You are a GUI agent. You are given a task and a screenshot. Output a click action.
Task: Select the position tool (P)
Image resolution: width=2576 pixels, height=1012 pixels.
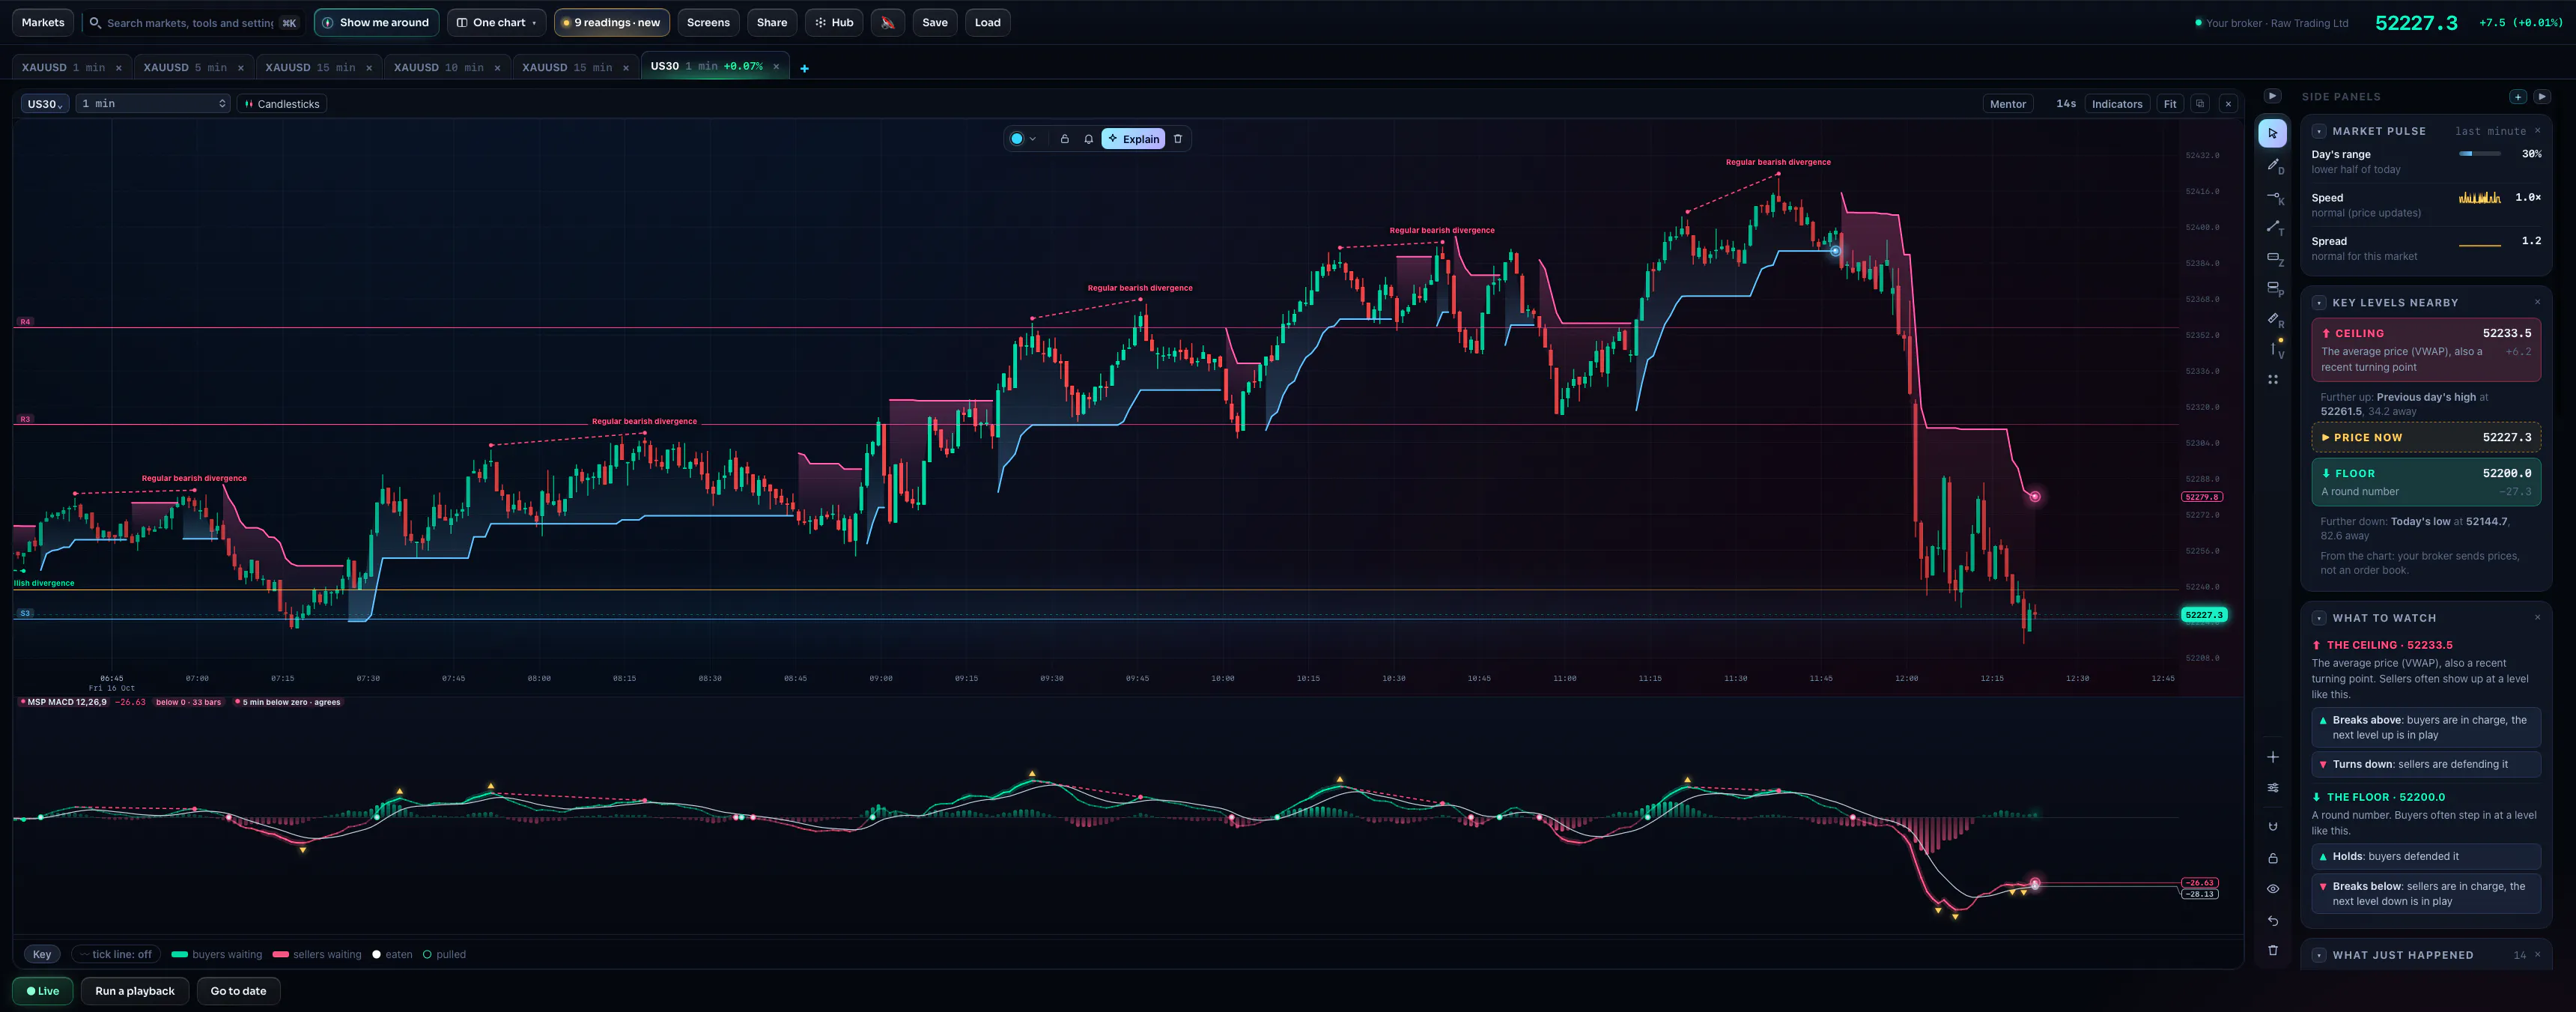pos(2272,288)
